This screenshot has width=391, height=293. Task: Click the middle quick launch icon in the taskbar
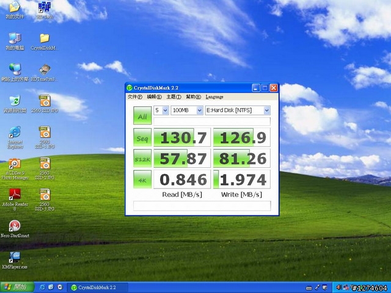click(x=51, y=287)
